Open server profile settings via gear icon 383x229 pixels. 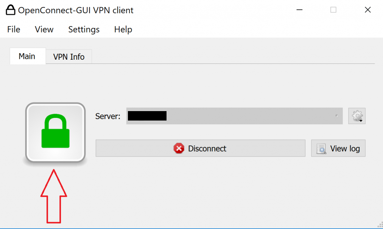(x=357, y=116)
